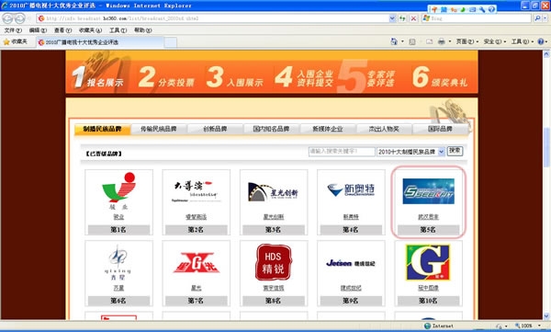Click the help question mark icon
This screenshot has width=551, height=332.
tap(541, 42)
